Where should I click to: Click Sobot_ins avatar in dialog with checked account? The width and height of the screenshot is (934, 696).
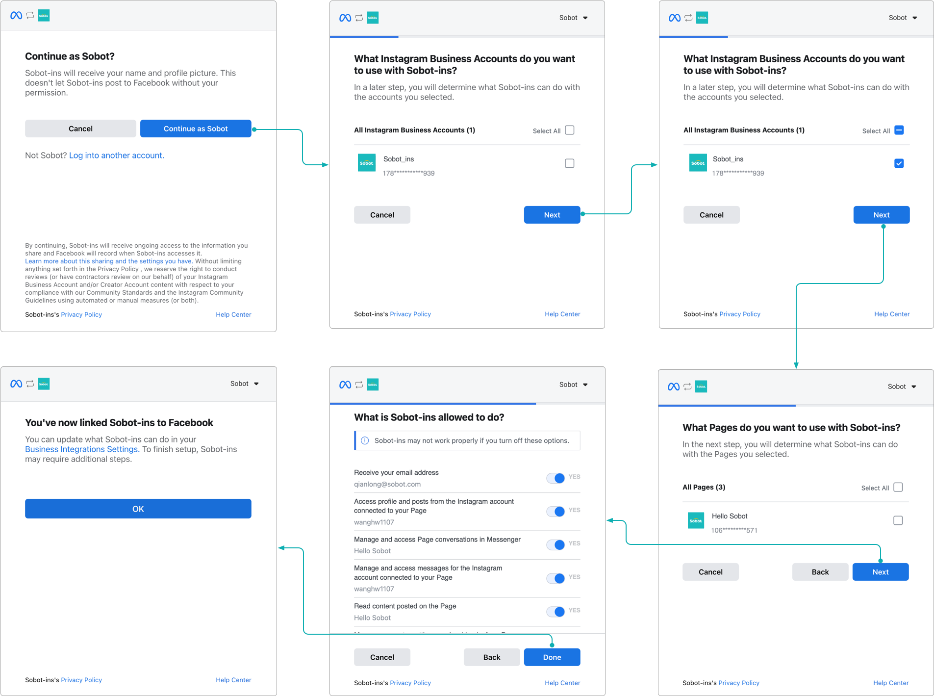[x=698, y=163]
